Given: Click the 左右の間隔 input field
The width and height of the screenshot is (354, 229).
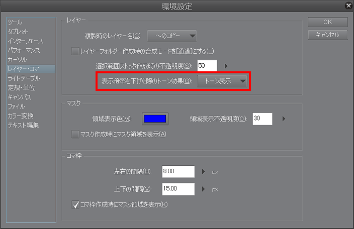Looking at the screenshot, I should tap(178, 172).
